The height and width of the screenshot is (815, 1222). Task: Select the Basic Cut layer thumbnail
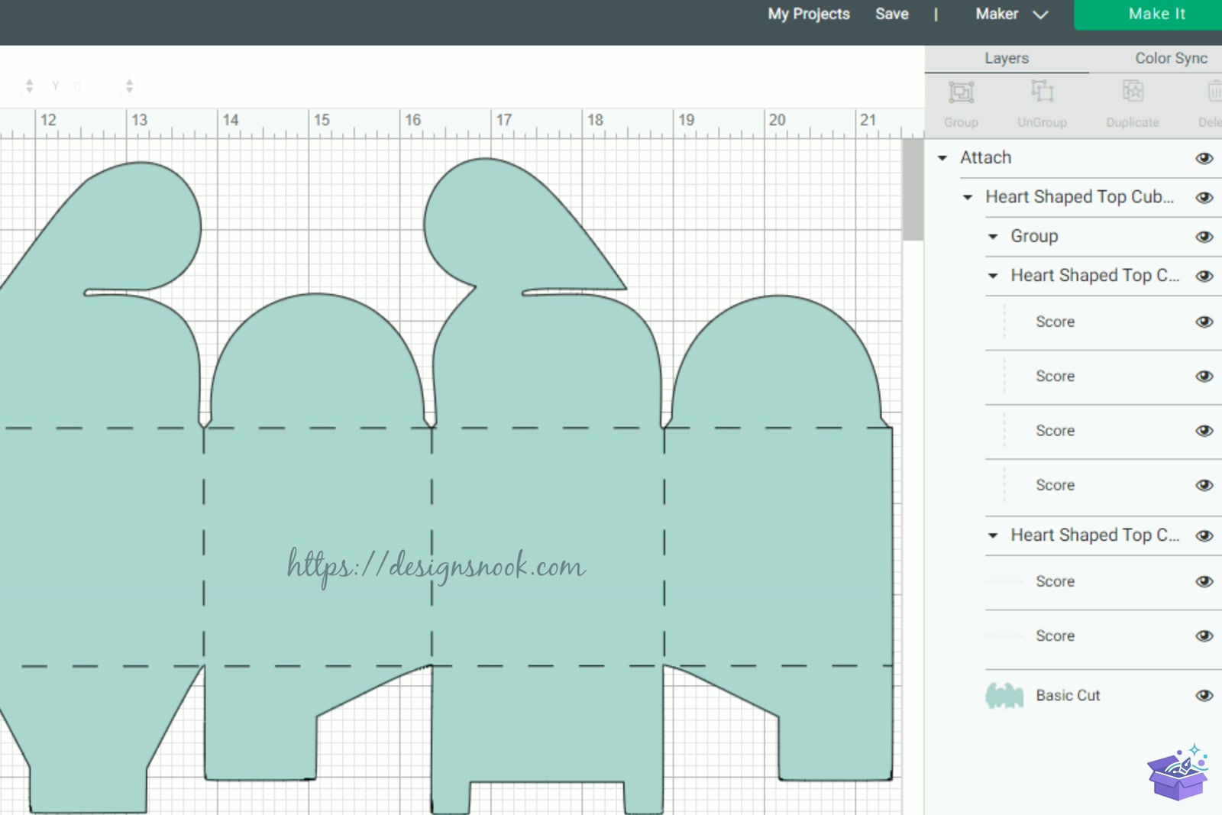click(1004, 695)
